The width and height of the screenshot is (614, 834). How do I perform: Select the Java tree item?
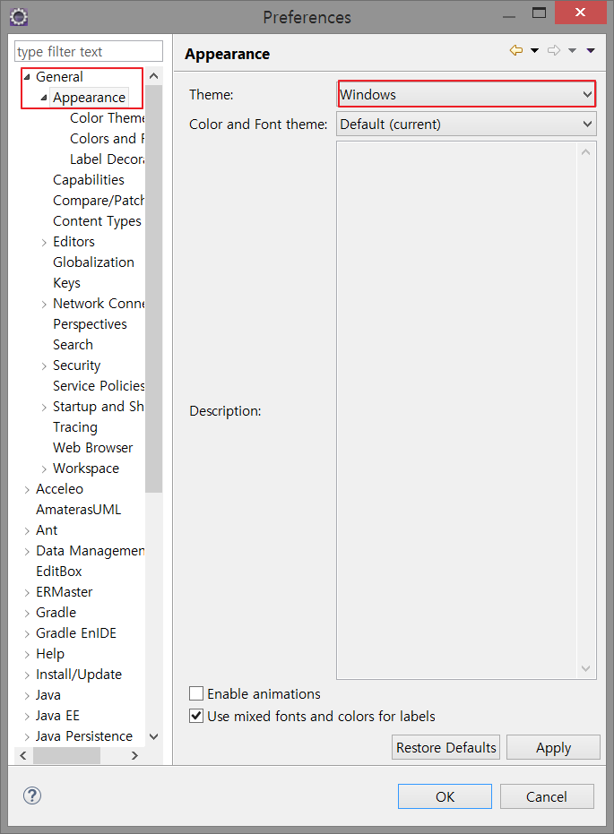point(48,695)
